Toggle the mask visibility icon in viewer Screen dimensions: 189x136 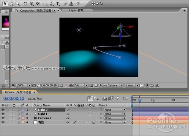pos(39,85)
